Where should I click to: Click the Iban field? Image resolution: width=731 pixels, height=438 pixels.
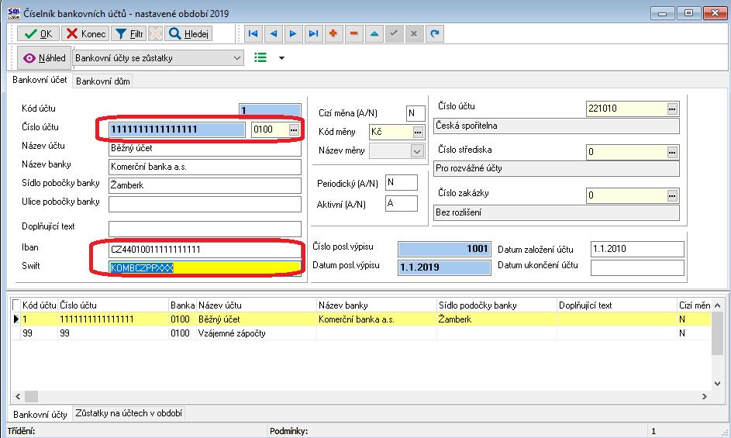coord(205,250)
